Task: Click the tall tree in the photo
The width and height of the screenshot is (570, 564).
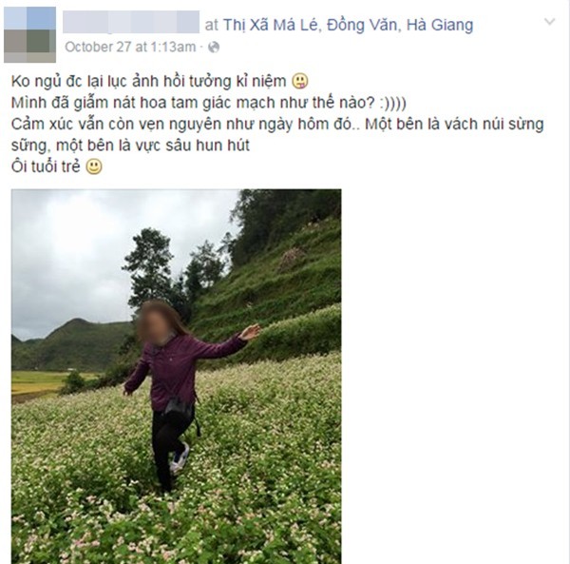Action: click(x=150, y=267)
